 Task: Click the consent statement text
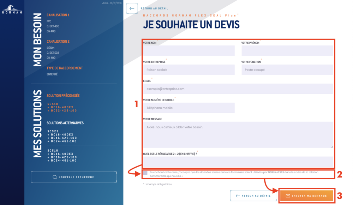[234, 174]
